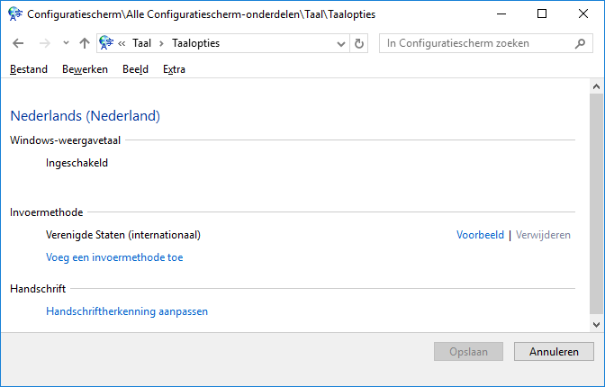
Task: Go to Taal in the breadcrumb
Action: click(x=141, y=43)
